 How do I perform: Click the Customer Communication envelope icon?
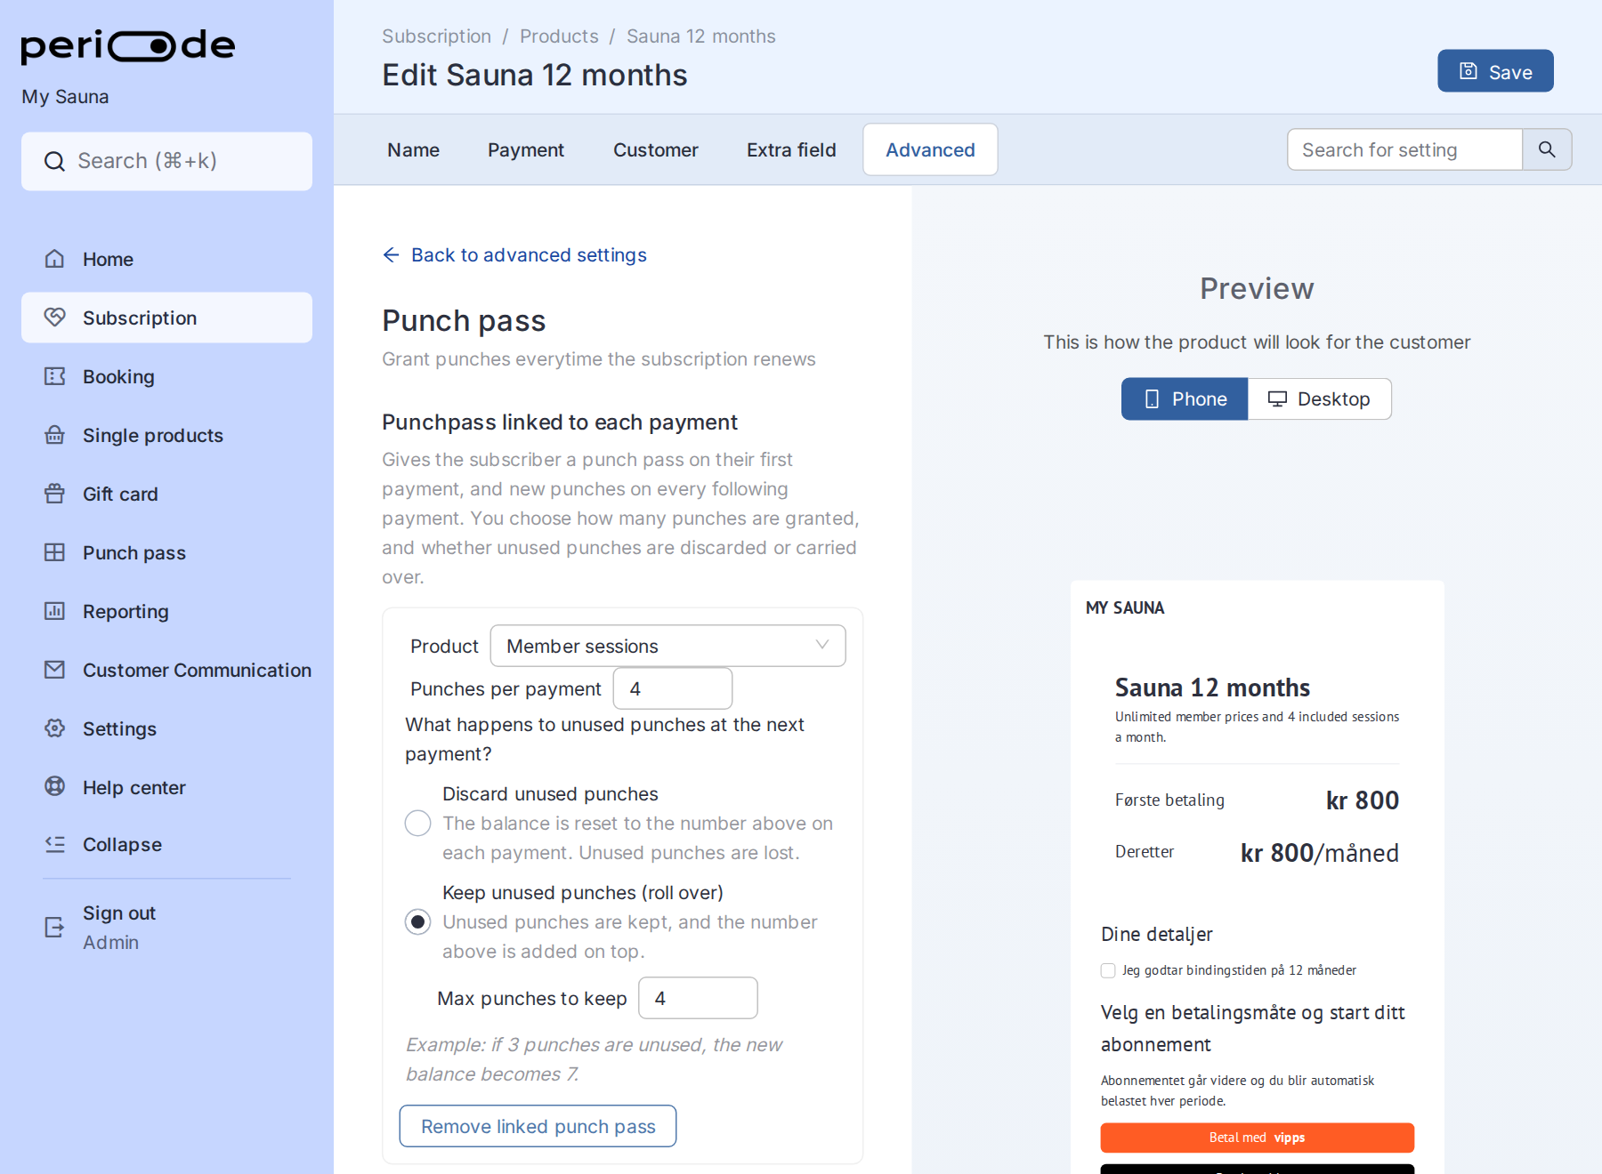pos(54,670)
